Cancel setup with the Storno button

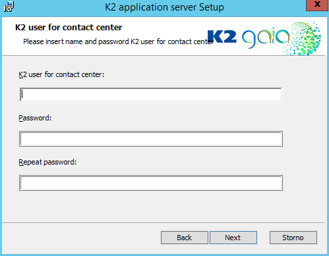click(x=293, y=238)
